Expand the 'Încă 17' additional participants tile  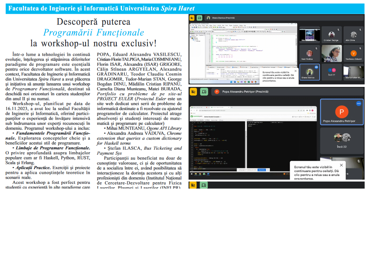coord(332,72)
